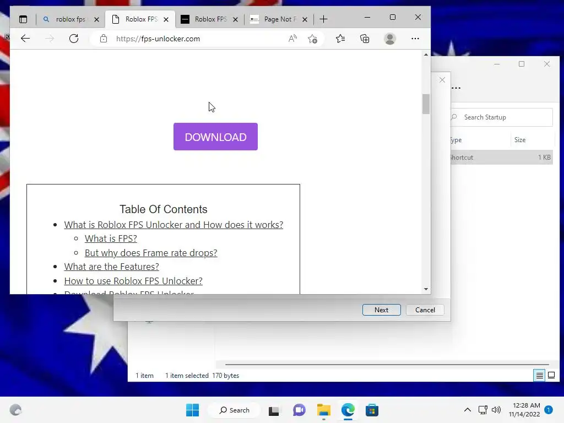The height and width of the screenshot is (423, 564).
Task: Open Edge Settings and more ellipsis menu
Action: click(415, 39)
